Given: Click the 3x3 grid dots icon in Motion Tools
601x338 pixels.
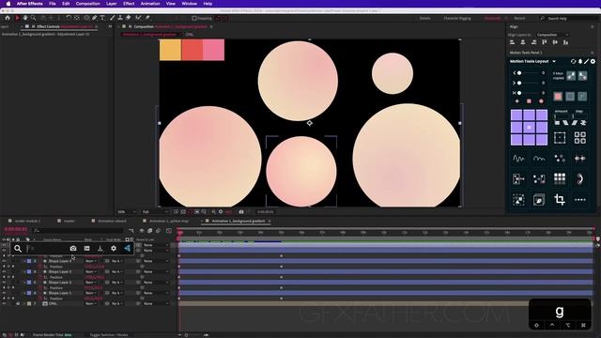Looking at the screenshot, I should [x=560, y=178].
